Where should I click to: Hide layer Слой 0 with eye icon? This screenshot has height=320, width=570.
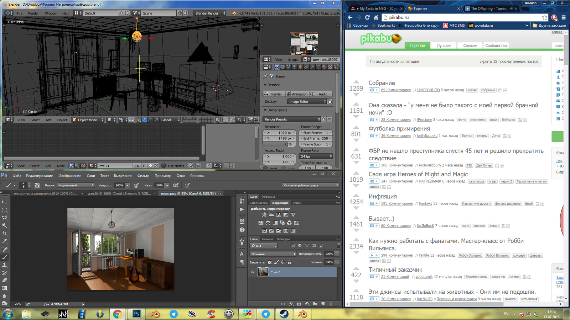pyautogui.click(x=253, y=272)
